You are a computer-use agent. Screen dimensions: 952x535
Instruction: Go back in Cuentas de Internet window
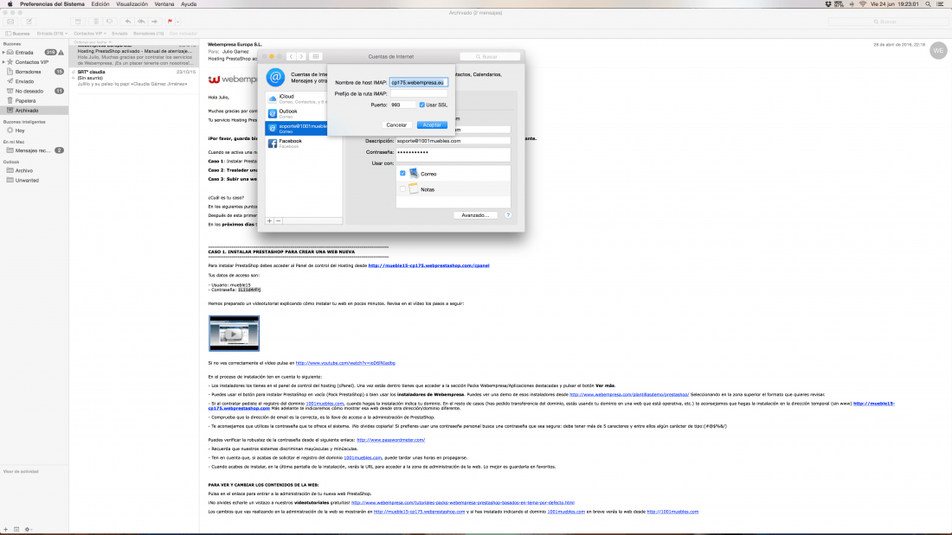291,56
